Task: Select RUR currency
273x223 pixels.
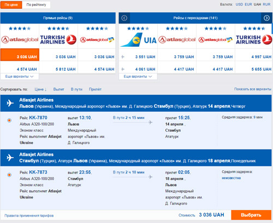Action: click(x=266, y=4)
